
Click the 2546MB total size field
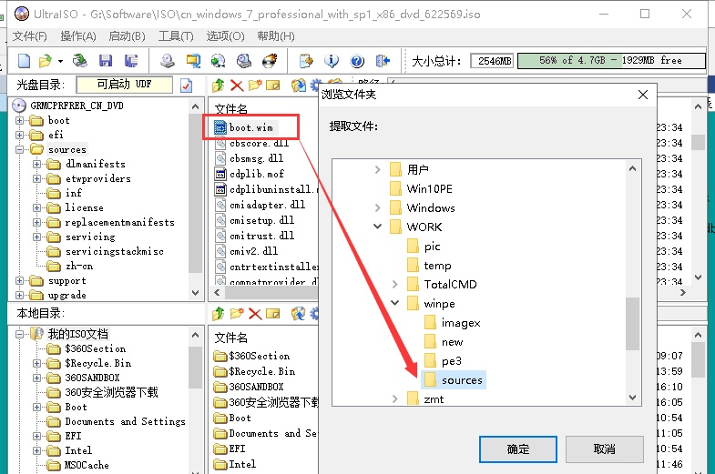pyautogui.click(x=492, y=61)
